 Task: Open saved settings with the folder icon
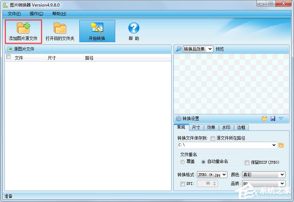pyautogui.click(x=264, y=118)
